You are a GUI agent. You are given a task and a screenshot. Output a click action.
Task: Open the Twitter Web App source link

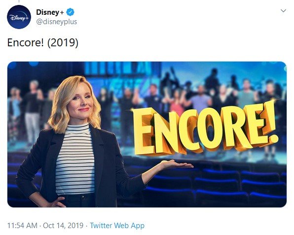tap(117, 226)
